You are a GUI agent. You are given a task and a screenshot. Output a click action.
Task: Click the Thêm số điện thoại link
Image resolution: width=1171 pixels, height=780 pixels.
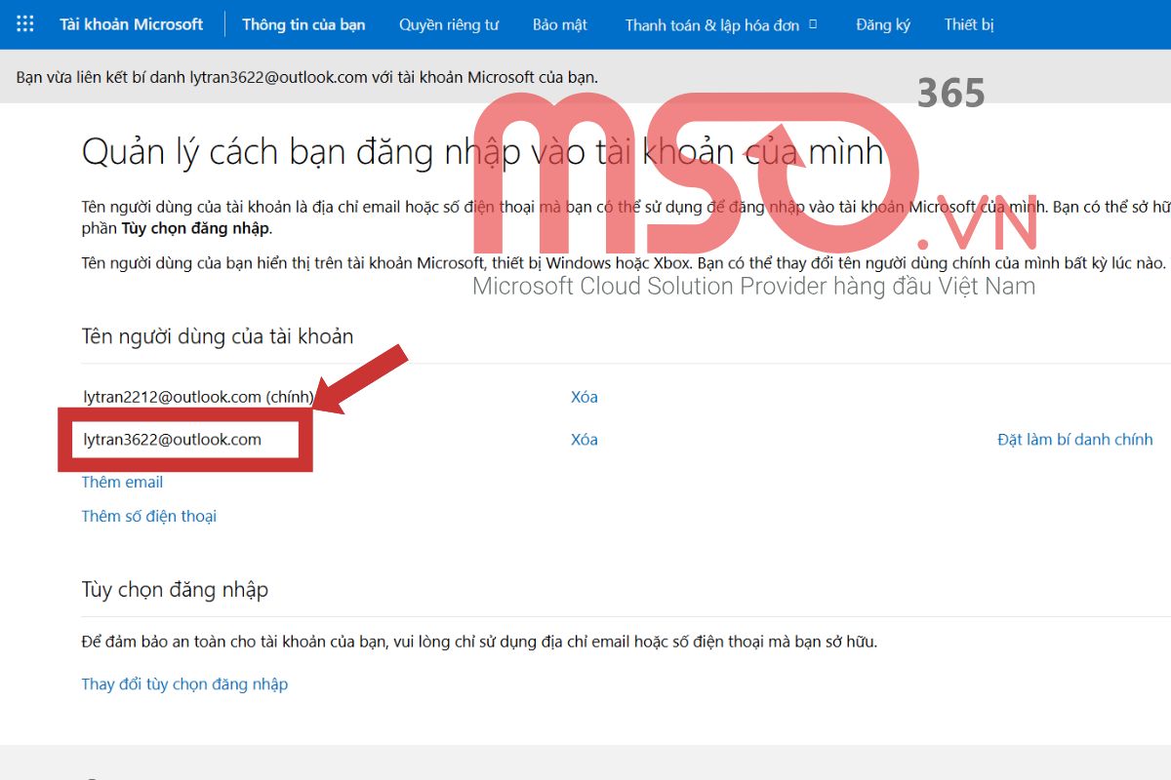coord(149,516)
